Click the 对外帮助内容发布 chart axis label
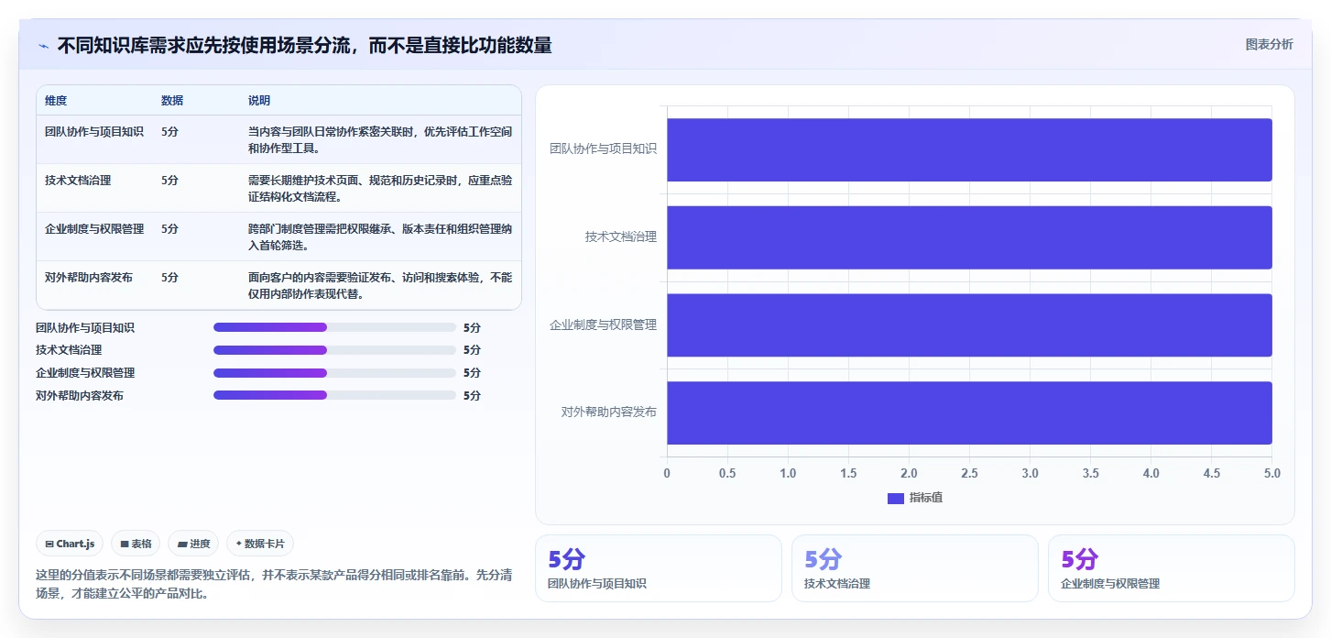This screenshot has height=638, width=1331. click(x=609, y=412)
